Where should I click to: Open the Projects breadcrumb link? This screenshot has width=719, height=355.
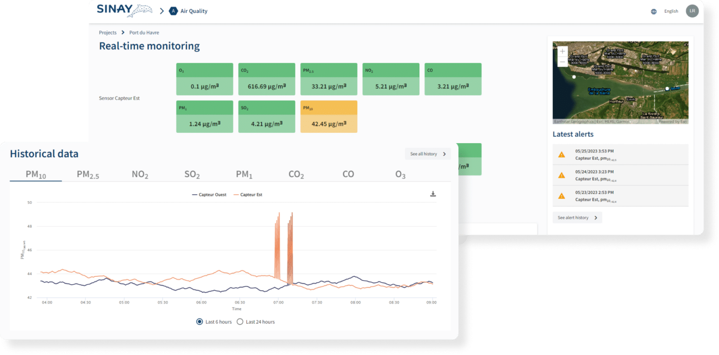tap(107, 32)
